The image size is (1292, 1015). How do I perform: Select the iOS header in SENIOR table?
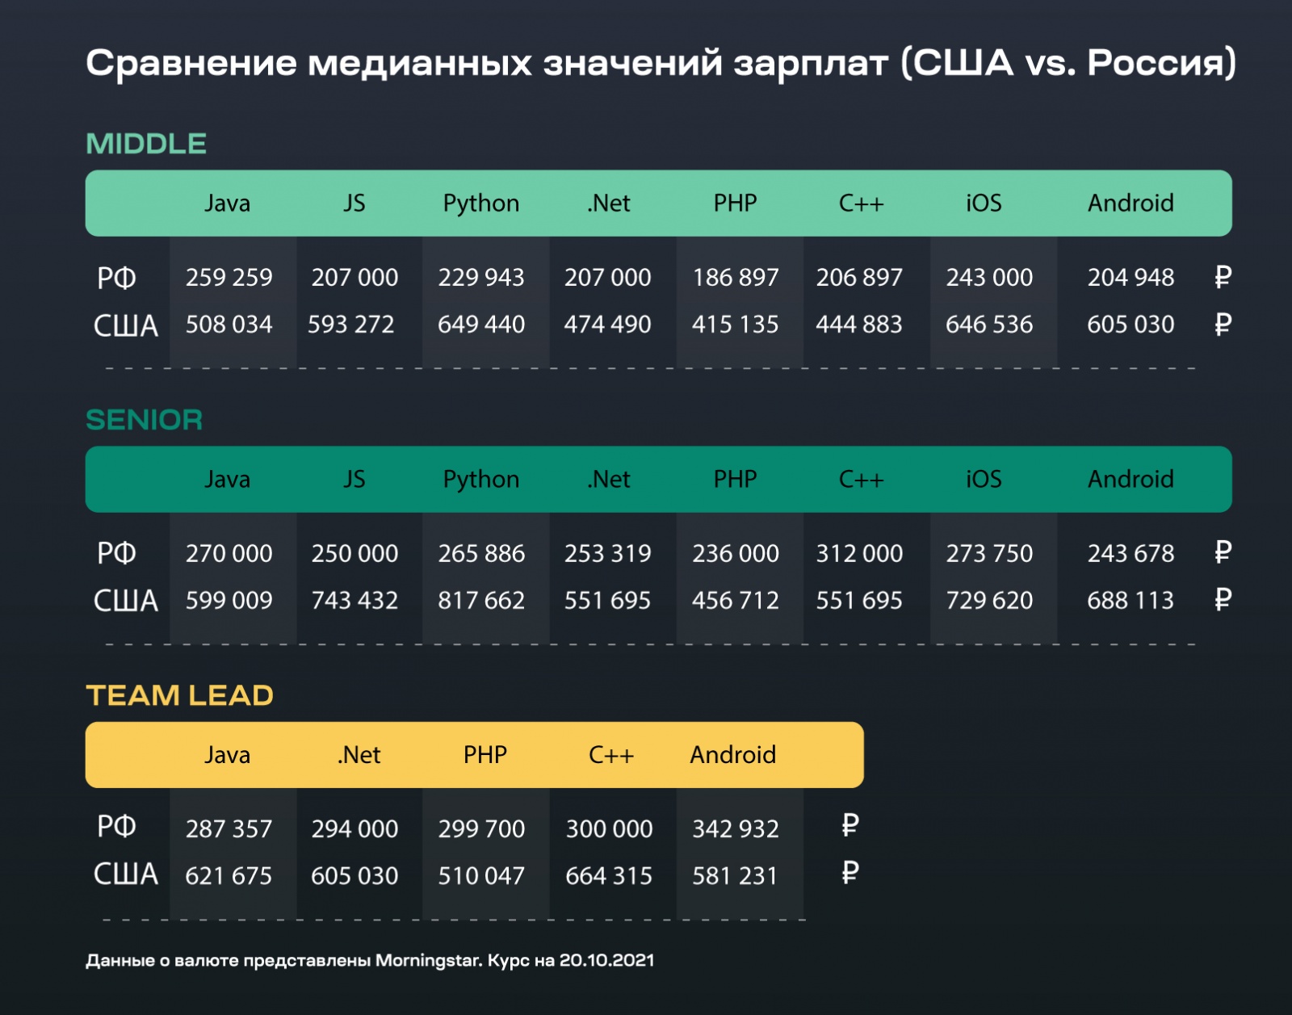984,480
